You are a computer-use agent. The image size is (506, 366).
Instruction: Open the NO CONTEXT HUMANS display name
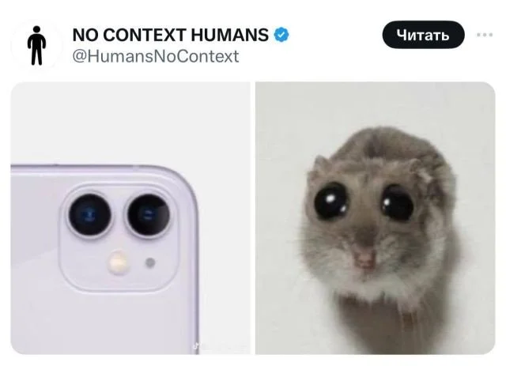pos(171,35)
